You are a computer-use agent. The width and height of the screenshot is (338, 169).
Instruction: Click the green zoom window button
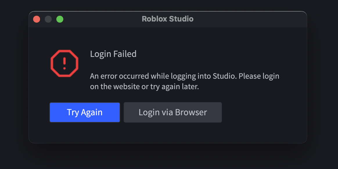tap(60, 19)
